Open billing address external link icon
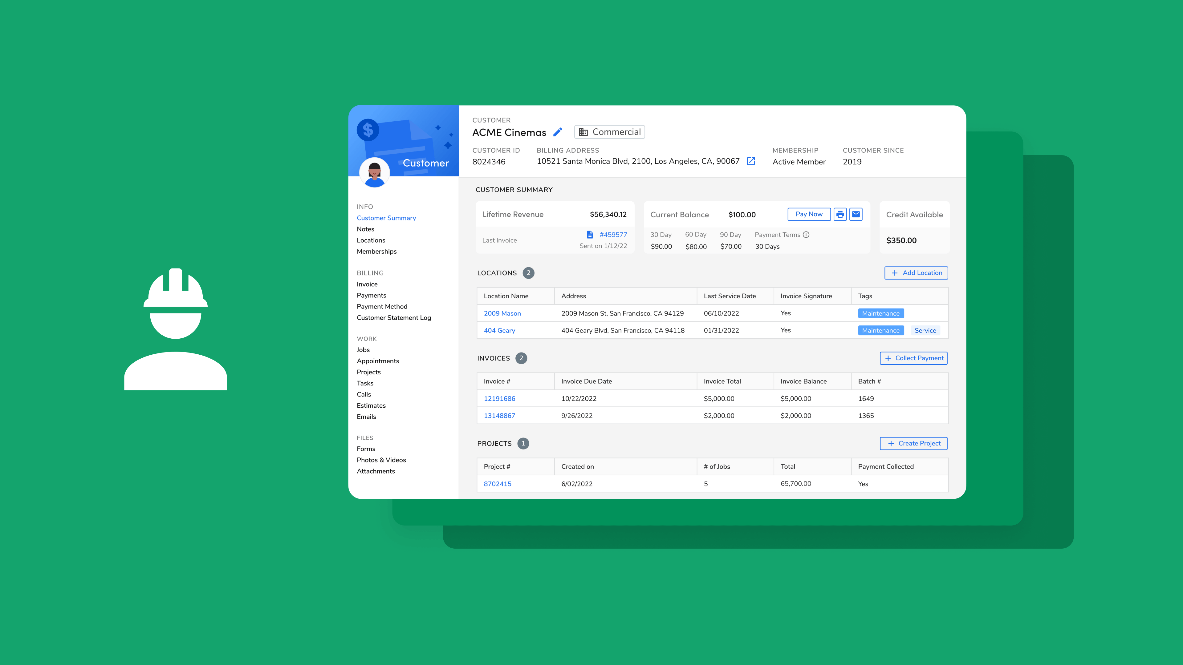Screen dimensions: 1183x665 pos(751,161)
